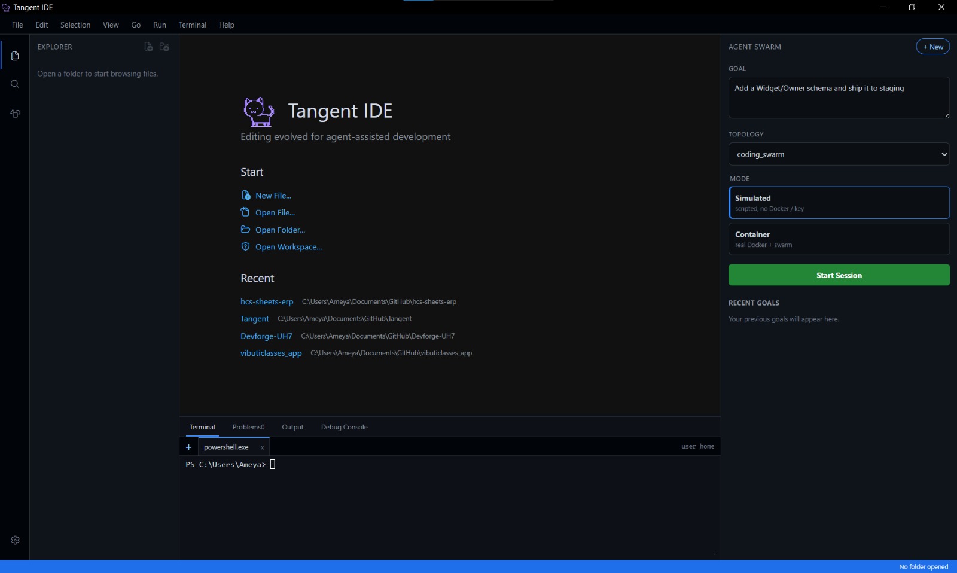Open the File menu

17,25
